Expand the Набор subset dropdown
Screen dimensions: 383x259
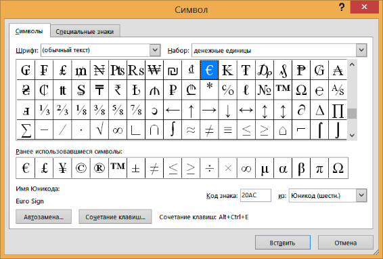(361, 50)
